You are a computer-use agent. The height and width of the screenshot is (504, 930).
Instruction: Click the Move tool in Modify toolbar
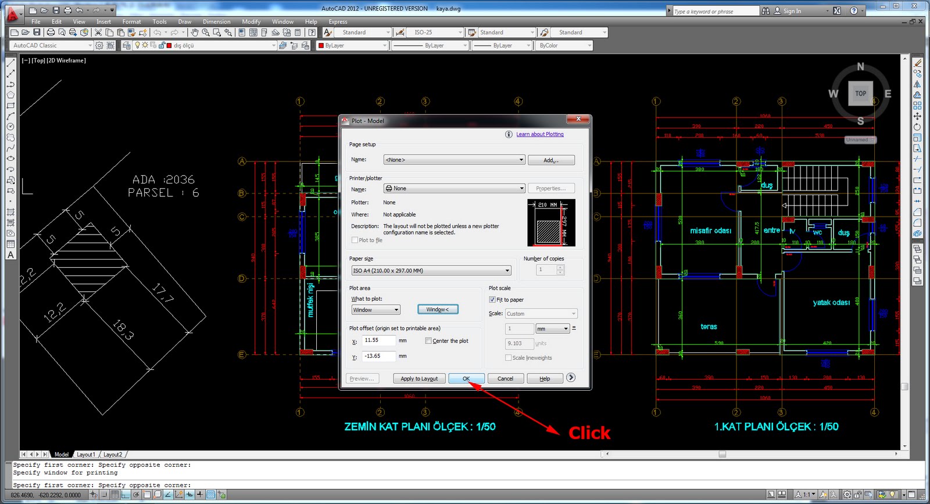coord(917,116)
